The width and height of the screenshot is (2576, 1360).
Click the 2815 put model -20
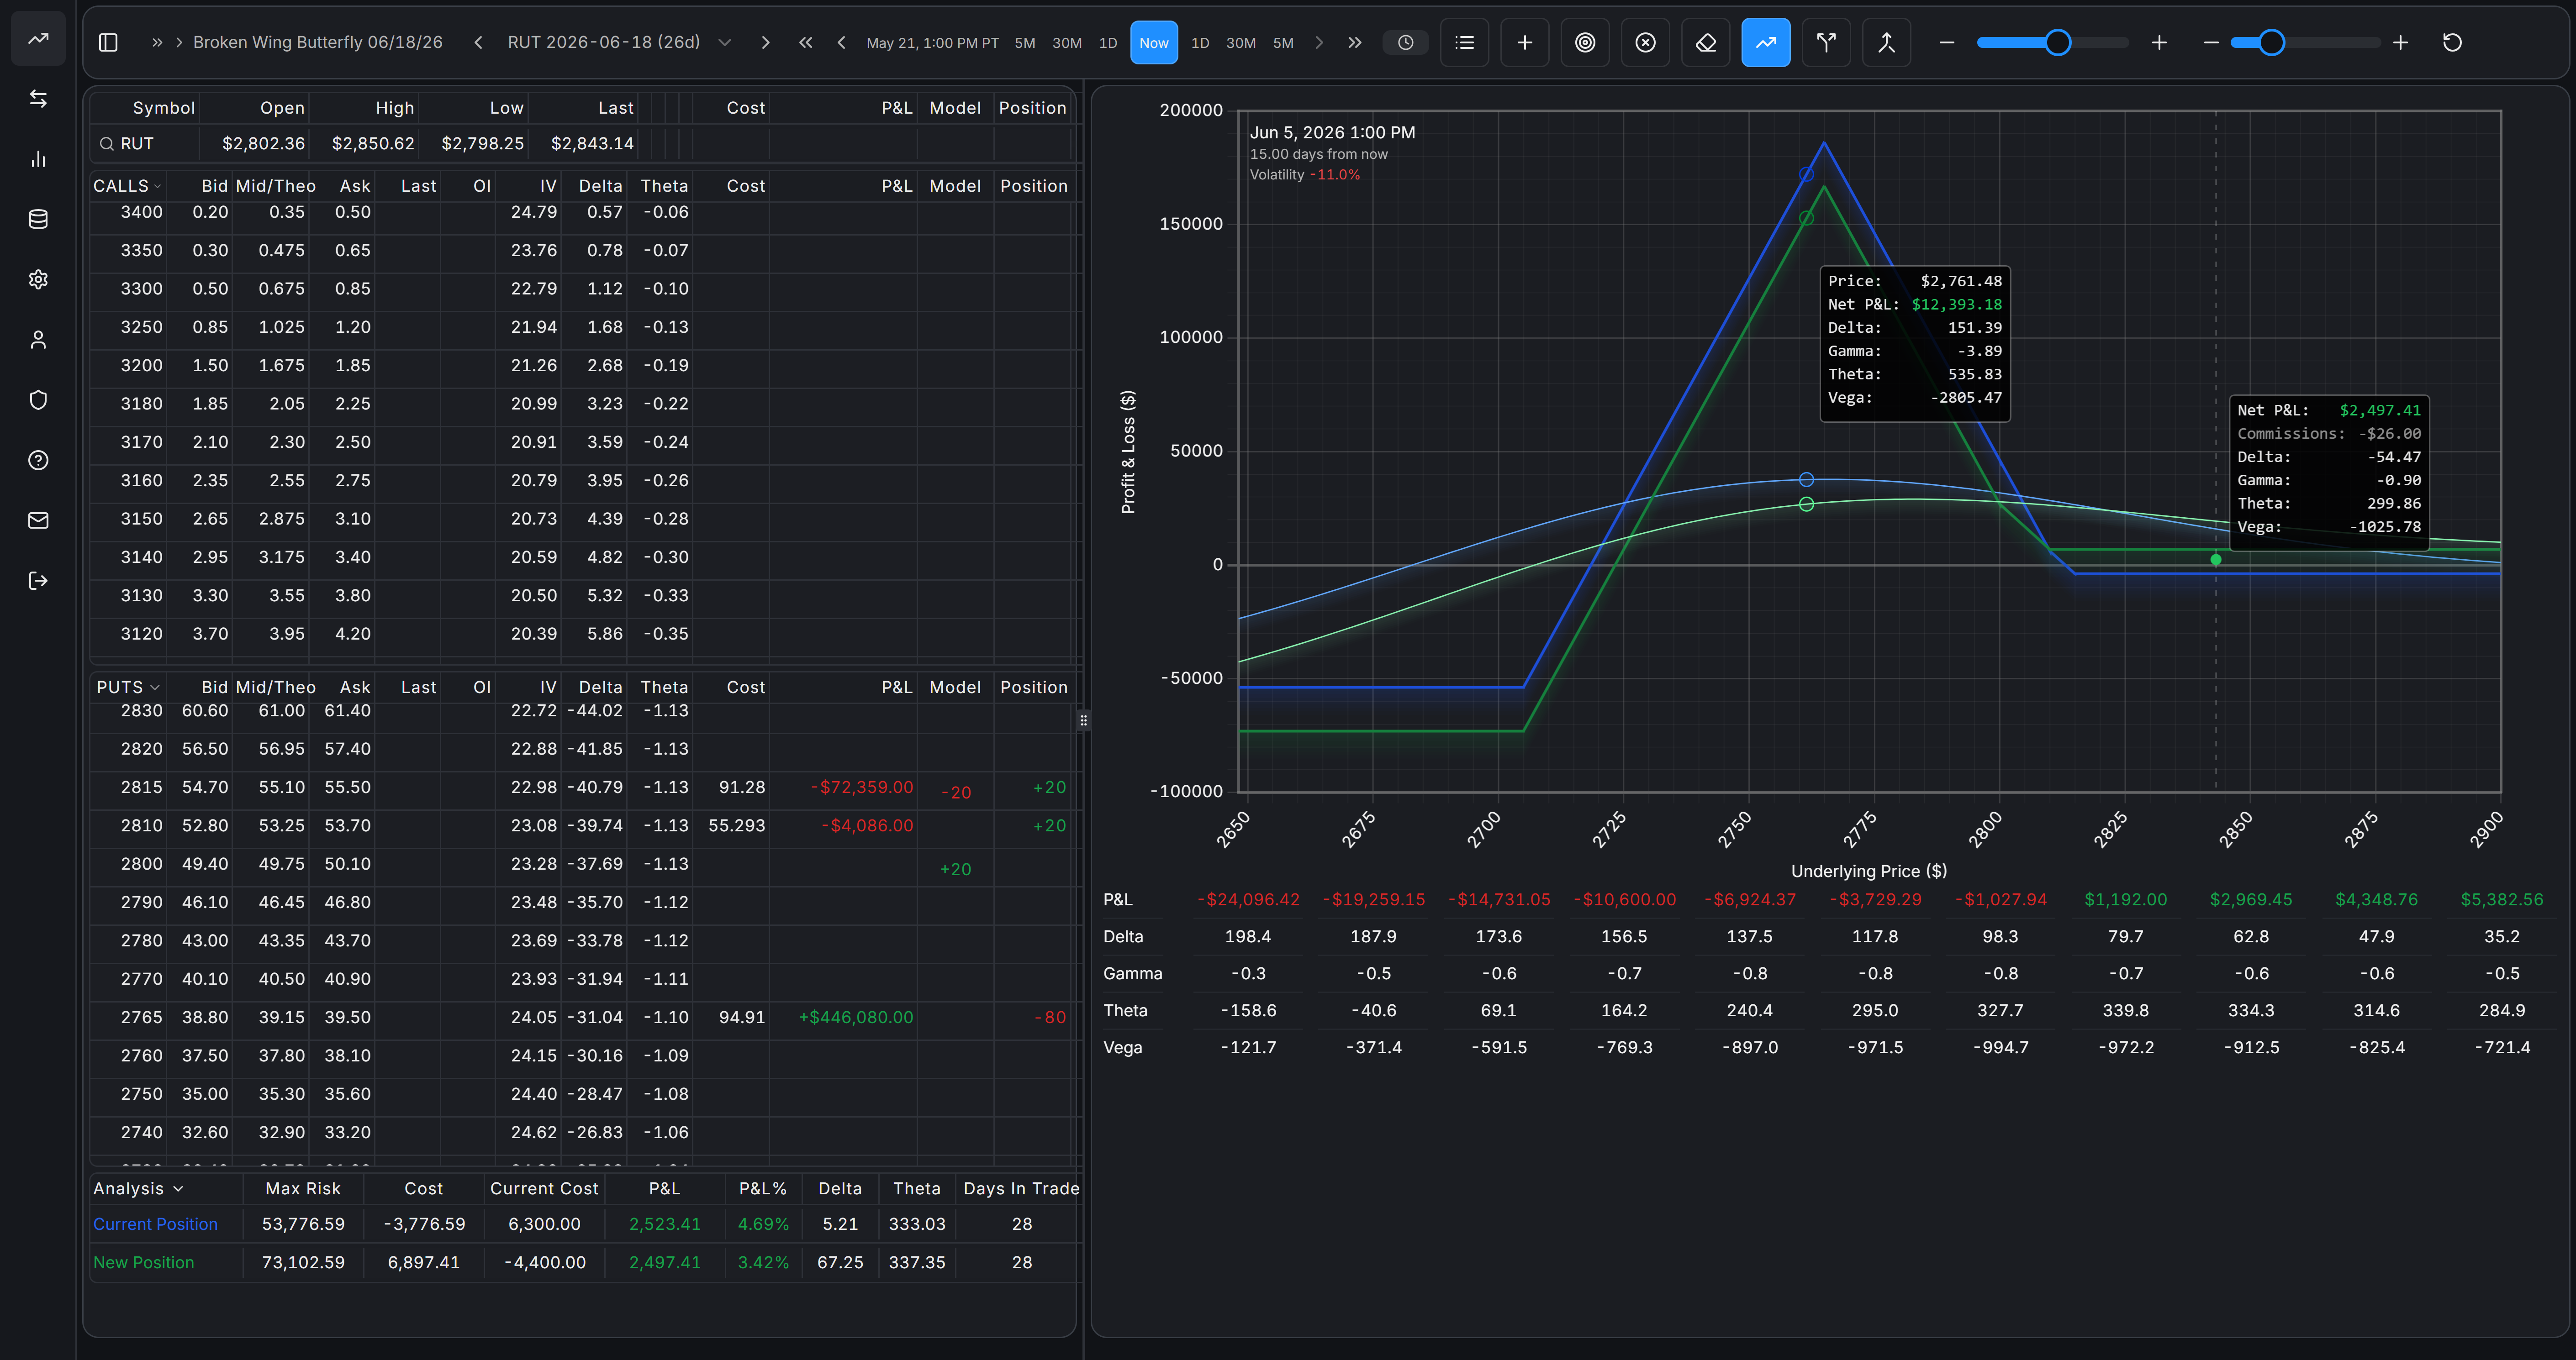[956, 793]
